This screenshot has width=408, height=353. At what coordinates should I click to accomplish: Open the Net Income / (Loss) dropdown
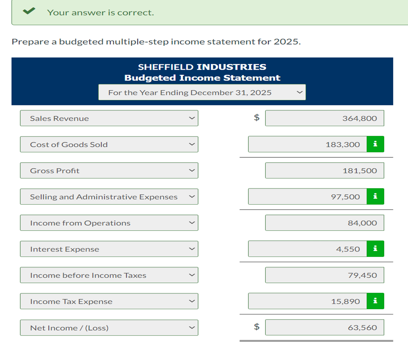click(x=109, y=327)
